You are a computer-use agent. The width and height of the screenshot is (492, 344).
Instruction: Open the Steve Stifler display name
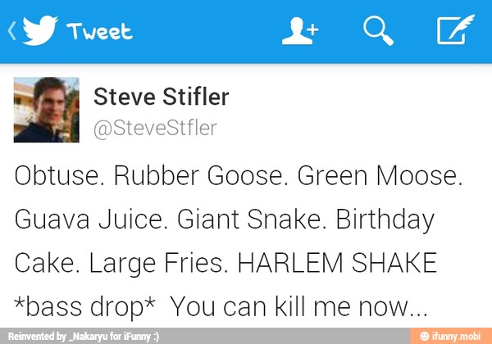(x=161, y=97)
